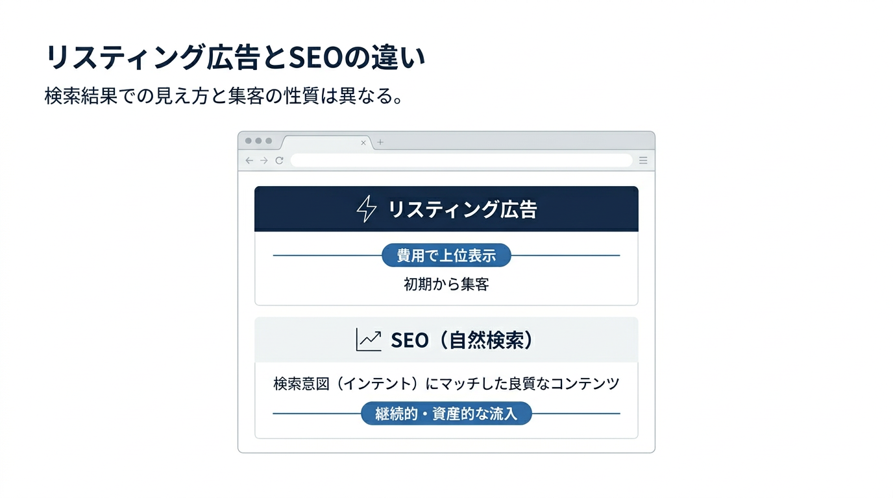Click the 初期から集客 text
This screenshot has height=498, width=893.
[446, 284]
